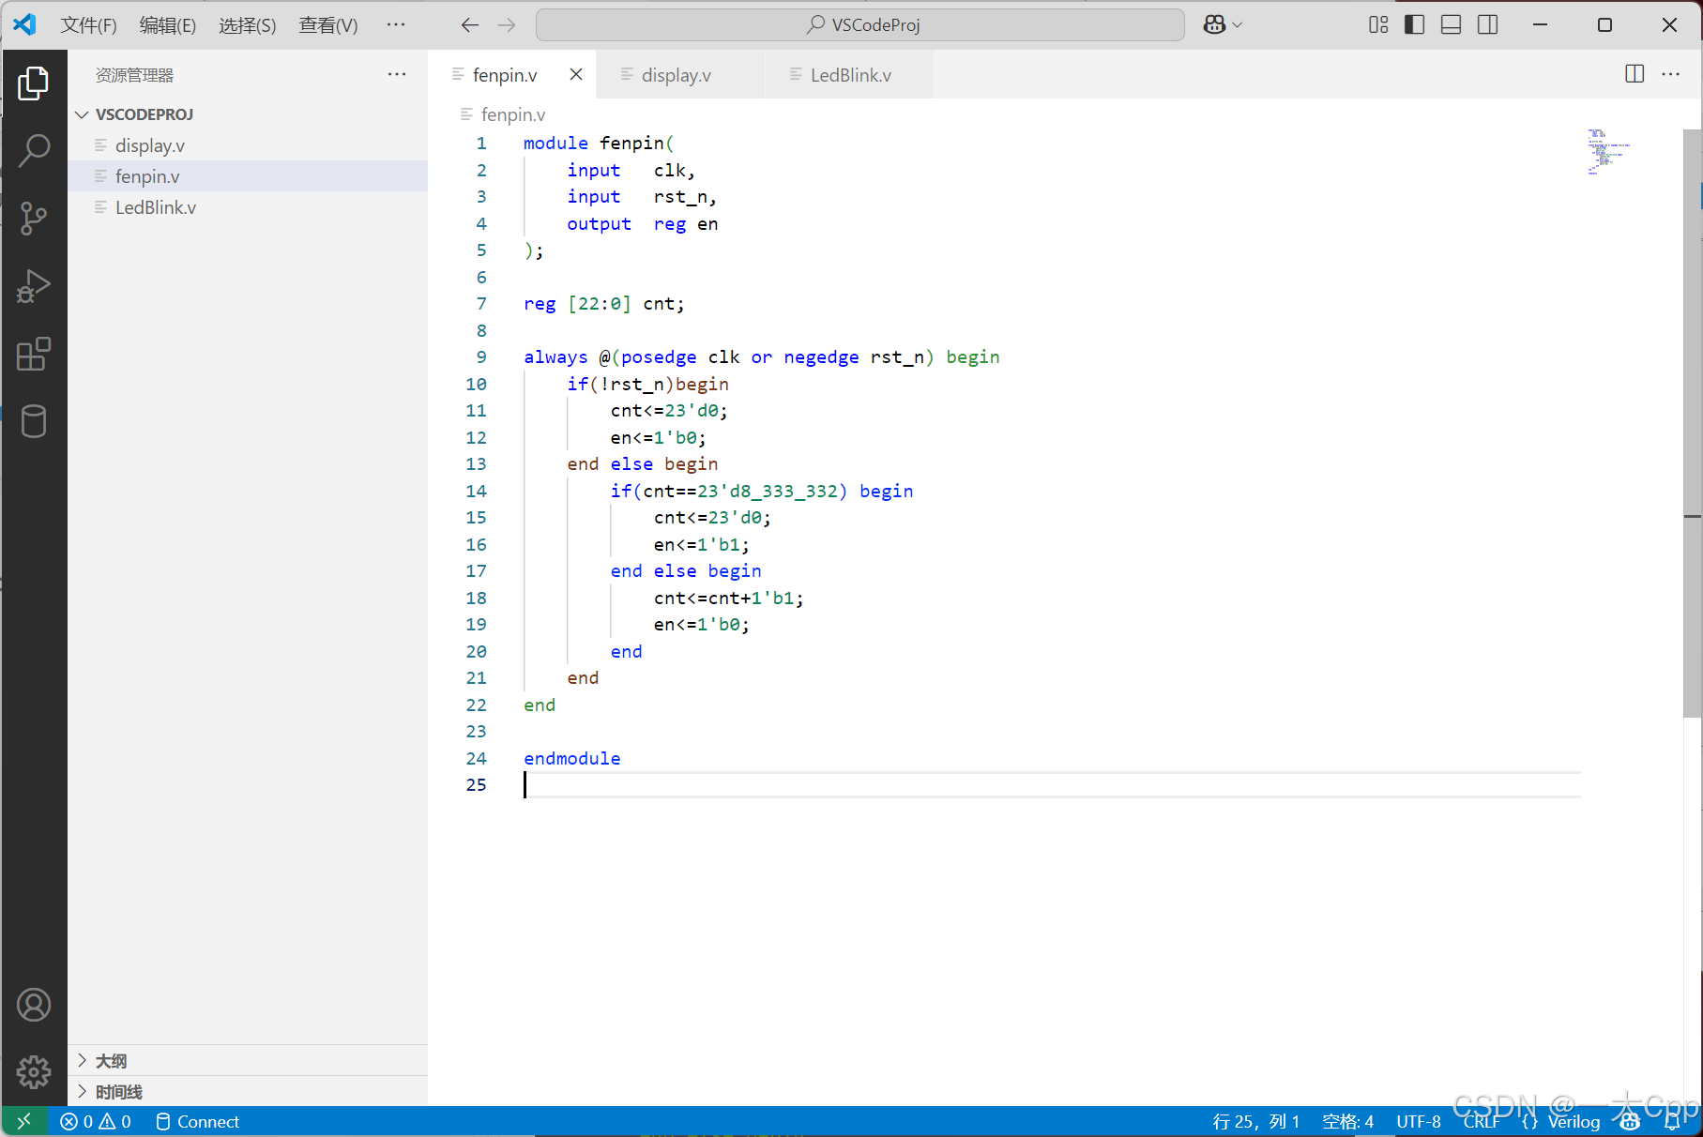1703x1137 pixels.
Task: Open the Manage gear icon
Action: tap(34, 1071)
